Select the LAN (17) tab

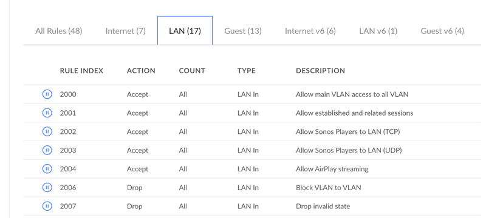185,31
